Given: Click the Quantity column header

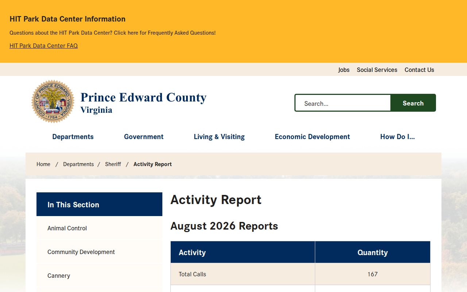Looking at the screenshot, I should 373,252.
